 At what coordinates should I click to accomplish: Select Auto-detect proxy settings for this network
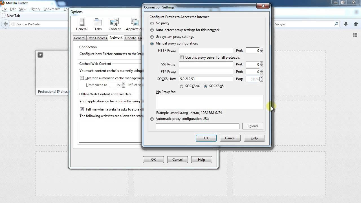[152, 30]
